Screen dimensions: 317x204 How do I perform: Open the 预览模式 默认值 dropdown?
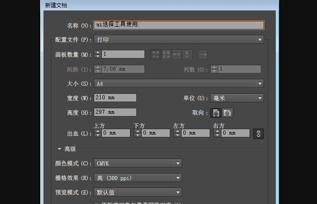point(138,192)
